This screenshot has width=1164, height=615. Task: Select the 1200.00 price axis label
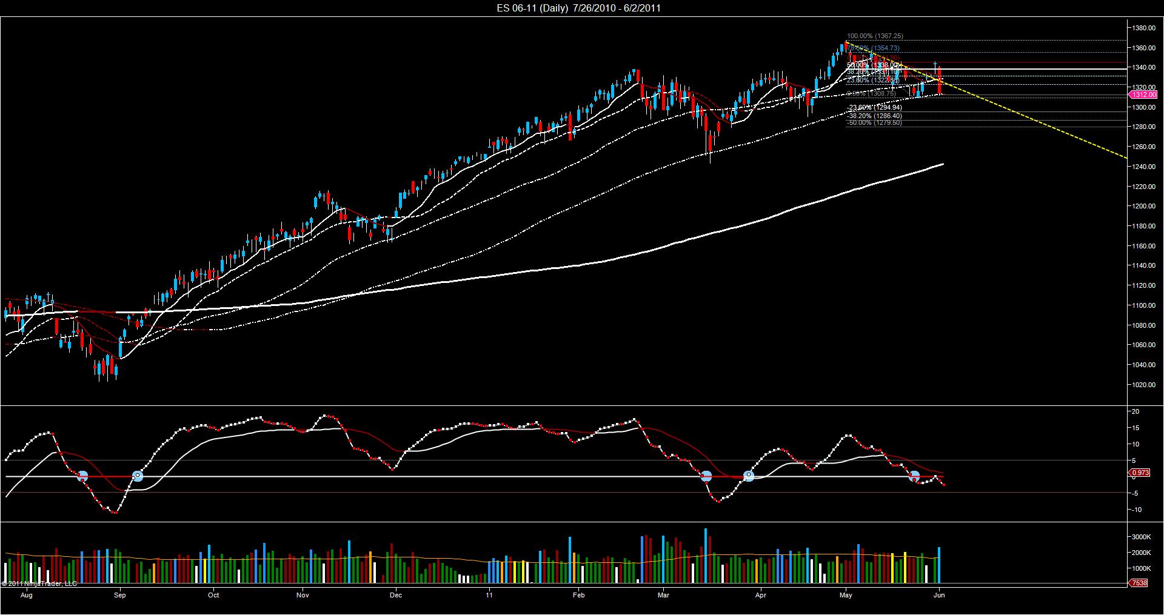(x=1143, y=207)
